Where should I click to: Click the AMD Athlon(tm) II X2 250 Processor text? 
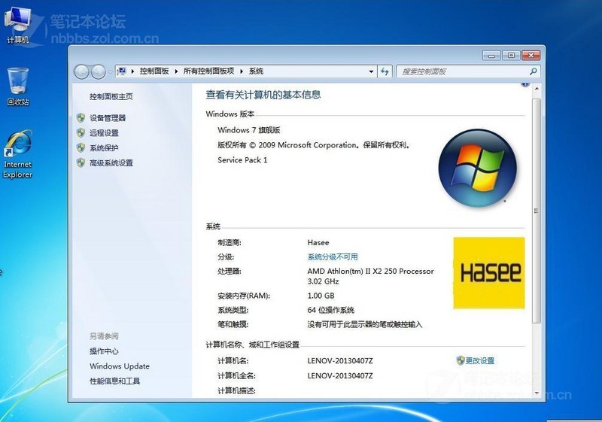(x=370, y=272)
